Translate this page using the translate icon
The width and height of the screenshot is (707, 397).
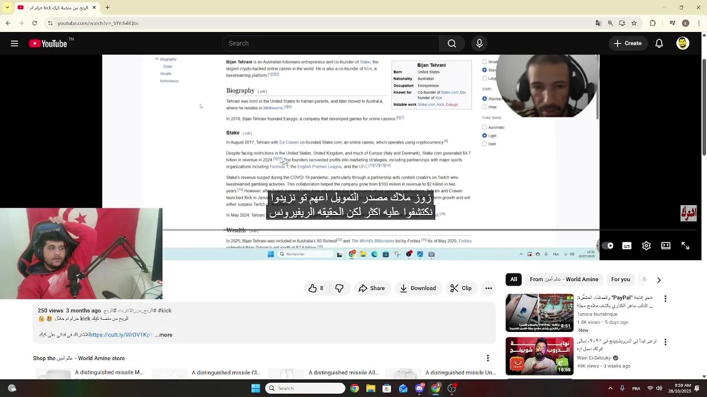coord(598,23)
